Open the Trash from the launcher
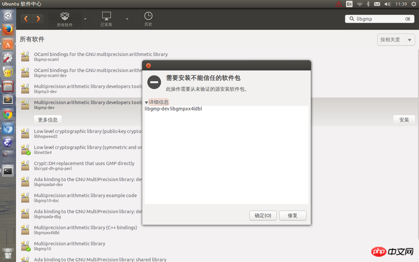Image resolution: width=419 pixels, height=262 pixels. pyautogui.click(x=8, y=253)
